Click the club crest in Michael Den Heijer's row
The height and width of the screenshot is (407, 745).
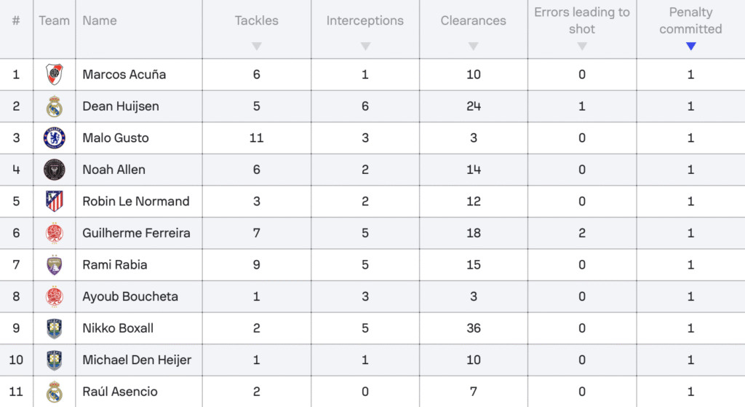54,360
